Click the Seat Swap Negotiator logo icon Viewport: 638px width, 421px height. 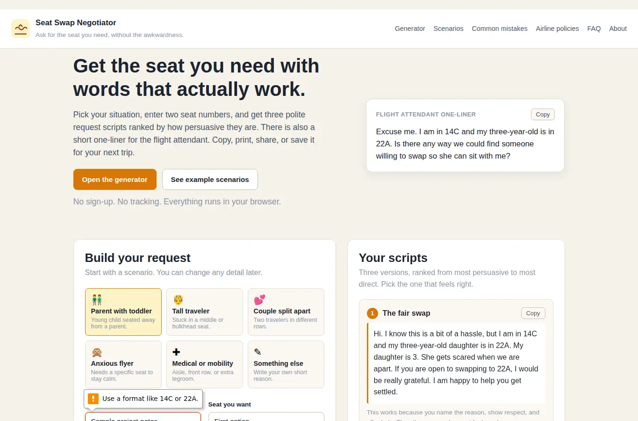[21, 29]
